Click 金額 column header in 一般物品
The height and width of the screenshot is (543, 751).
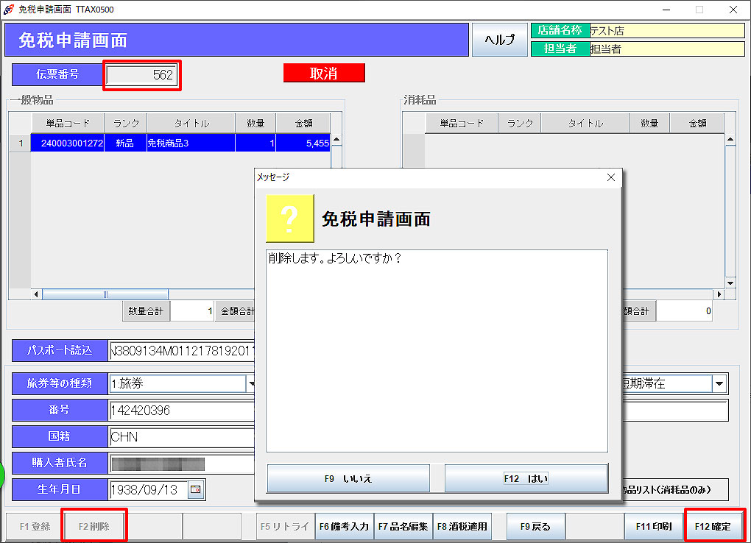coord(303,123)
